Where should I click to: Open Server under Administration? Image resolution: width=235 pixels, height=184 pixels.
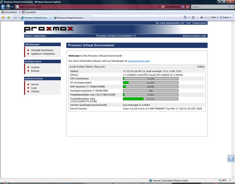point(35,84)
